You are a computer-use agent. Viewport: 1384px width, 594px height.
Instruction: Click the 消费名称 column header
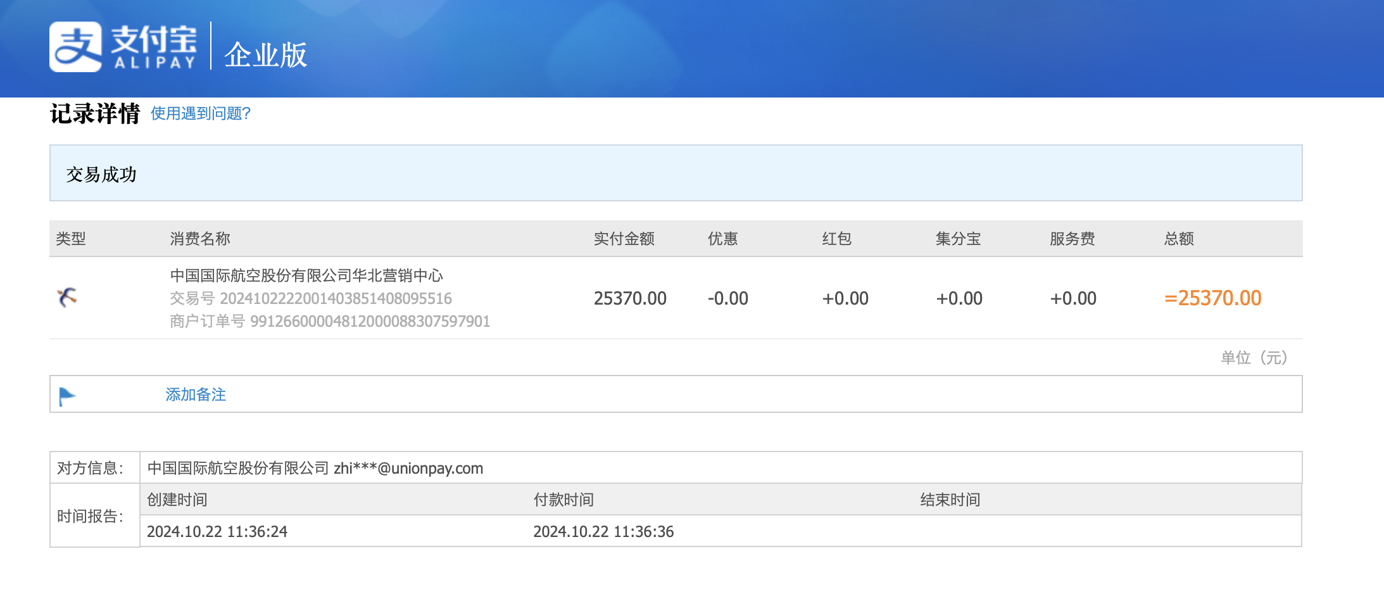pos(199,239)
